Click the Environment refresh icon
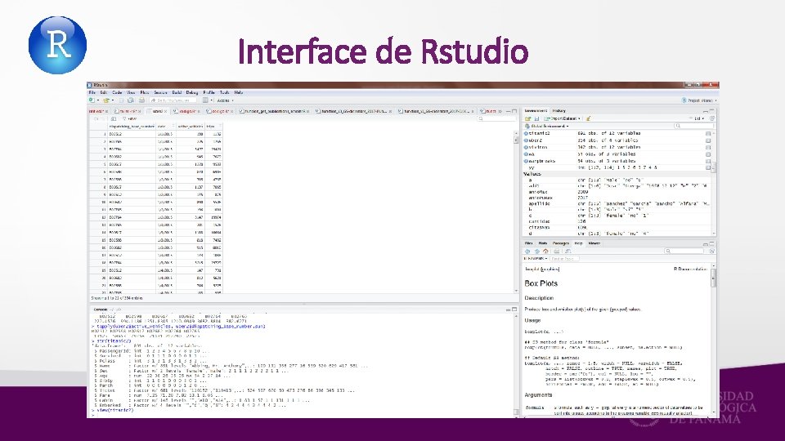 (x=712, y=118)
